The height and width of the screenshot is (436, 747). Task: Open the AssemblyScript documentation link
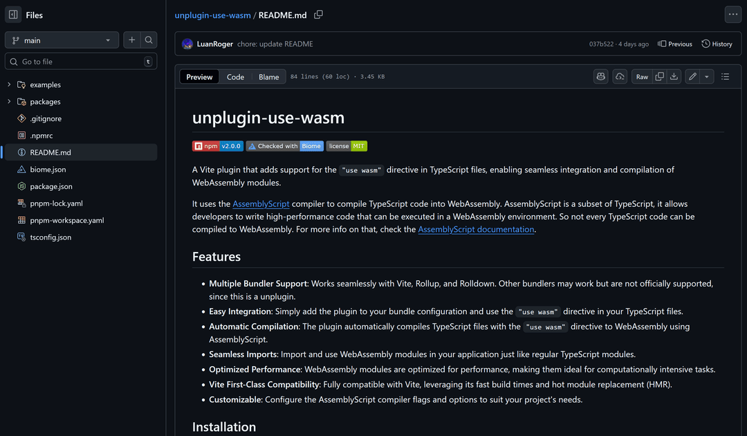click(476, 229)
